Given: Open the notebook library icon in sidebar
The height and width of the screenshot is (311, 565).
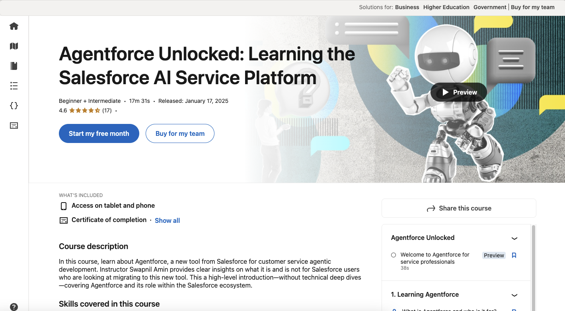Looking at the screenshot, I should tap(14, 66).
